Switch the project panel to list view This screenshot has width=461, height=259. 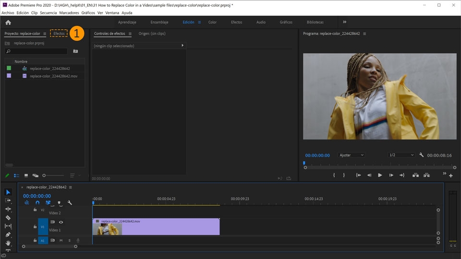click(17, 176)
